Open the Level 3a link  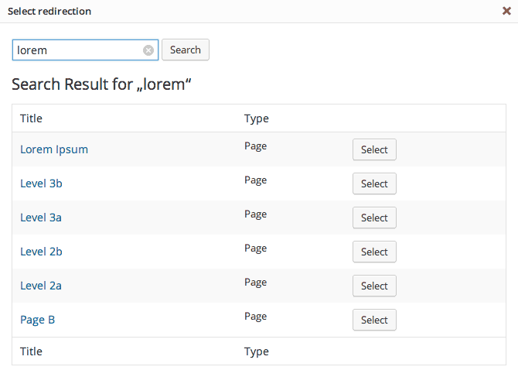(x=41, y=218)
